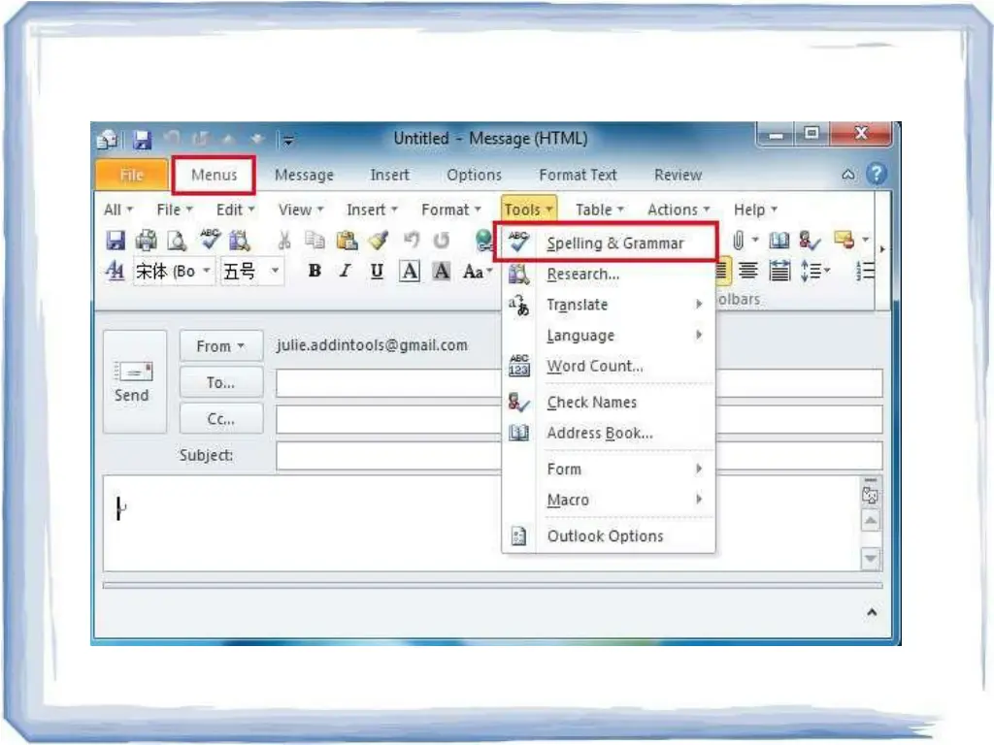Select the Format Painter brush icon

point(378,241)
